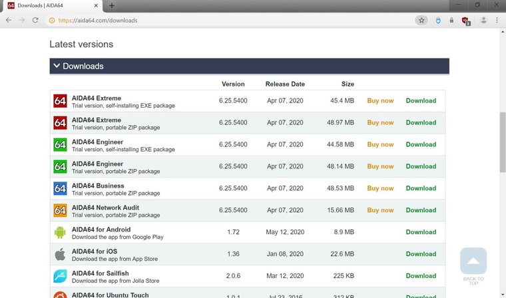This screenshot has width=506, height=298.
Task: Click the blue AIDA64 Business icon
Action: click(60, 189)
